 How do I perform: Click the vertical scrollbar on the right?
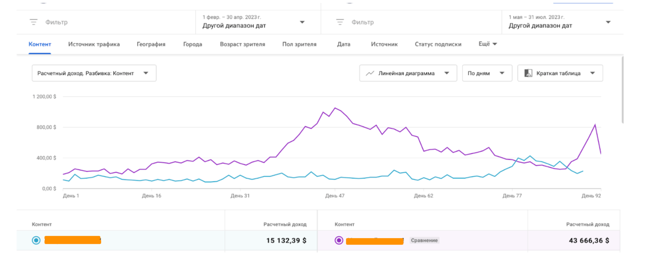622,90
